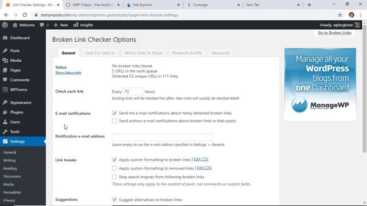
Task: Click the page vertical scrollbar
Action: click(x=365, y=88)
